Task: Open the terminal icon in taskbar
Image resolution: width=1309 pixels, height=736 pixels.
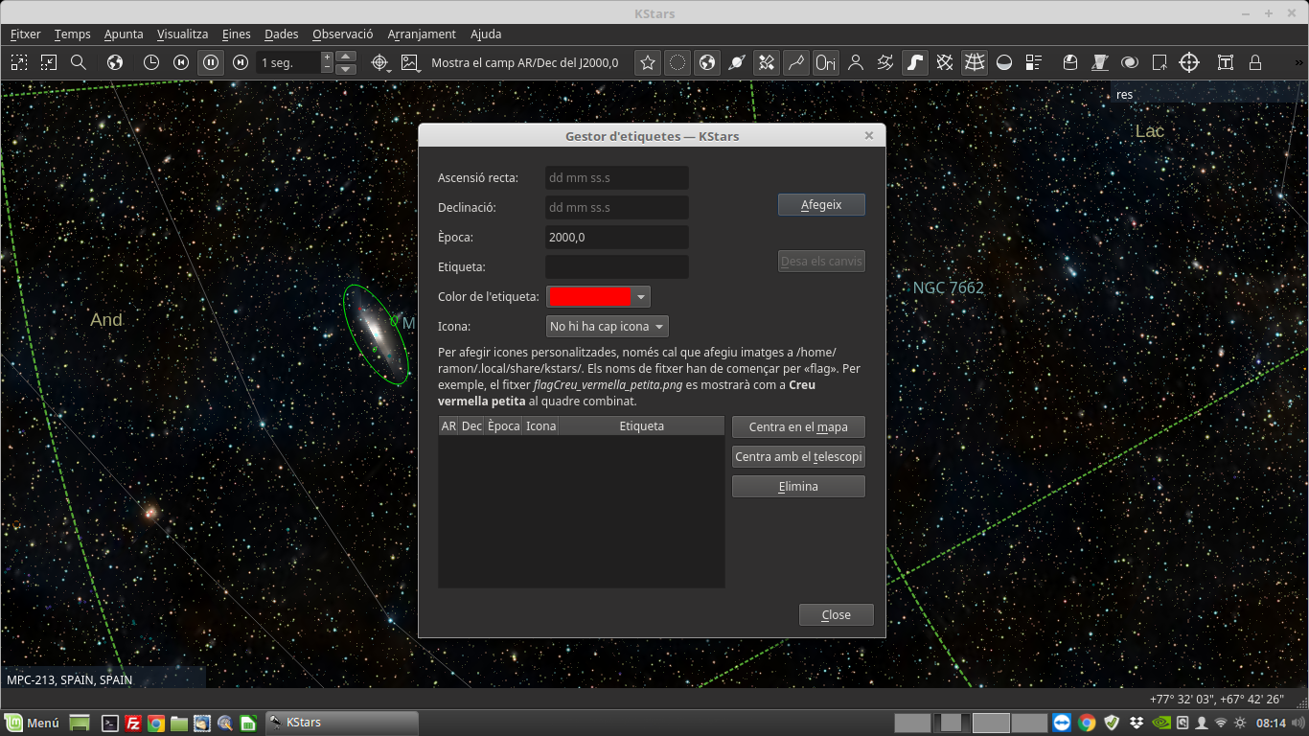Action: tap(110, 724)
